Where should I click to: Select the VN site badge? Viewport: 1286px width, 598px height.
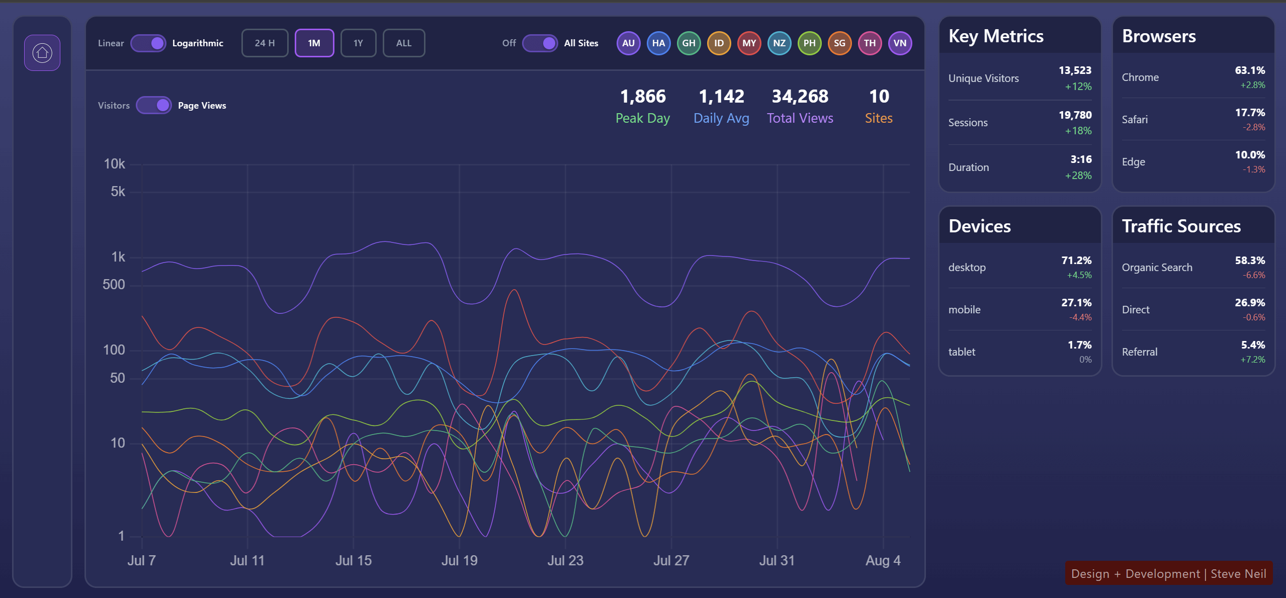coord(900,43)
